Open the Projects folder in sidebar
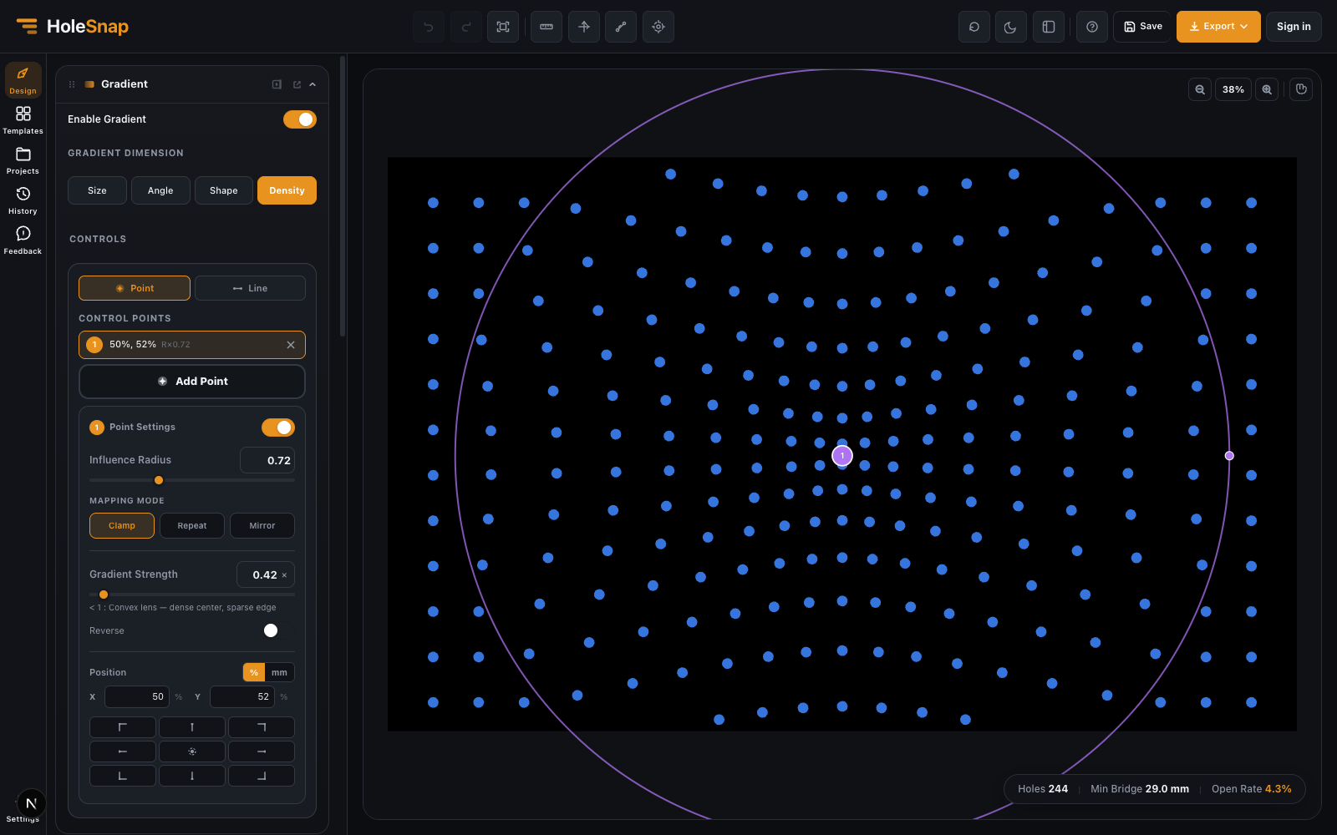This screenshot has width=1337, height=835. (x=23, y=159)
